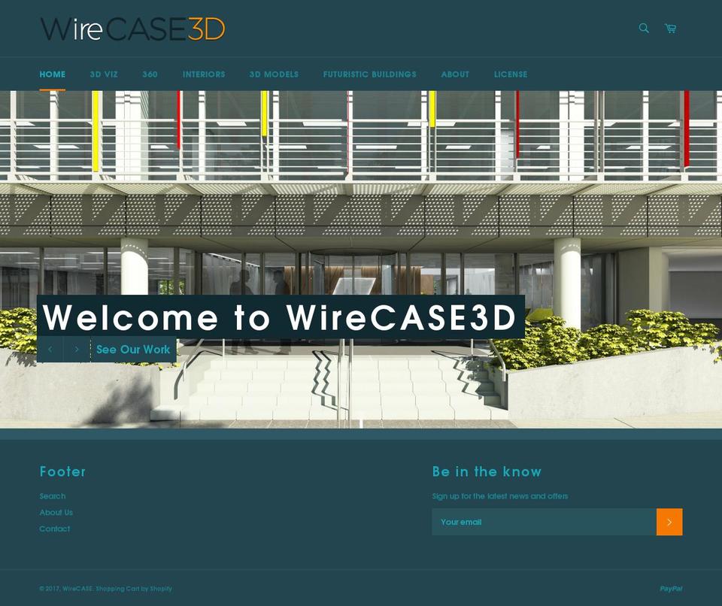The image size is (722, 606).
Task: Click the WireCASE copyright link
Action: point(77,589)
